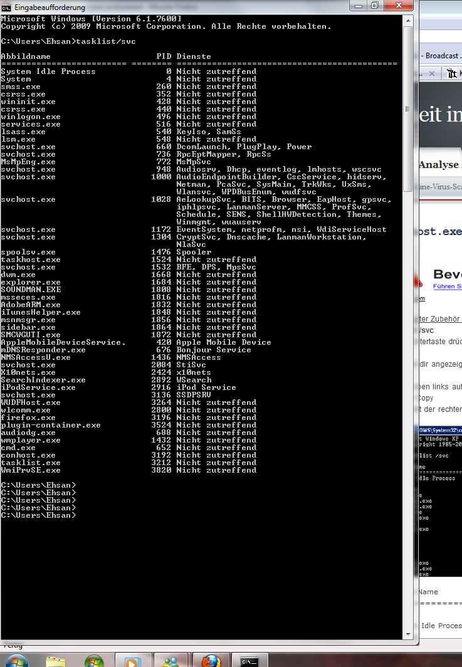This screenshot has height=667, width=462.
Task: Click the 'conhost.exe' process row
Action: pos(129,455)
